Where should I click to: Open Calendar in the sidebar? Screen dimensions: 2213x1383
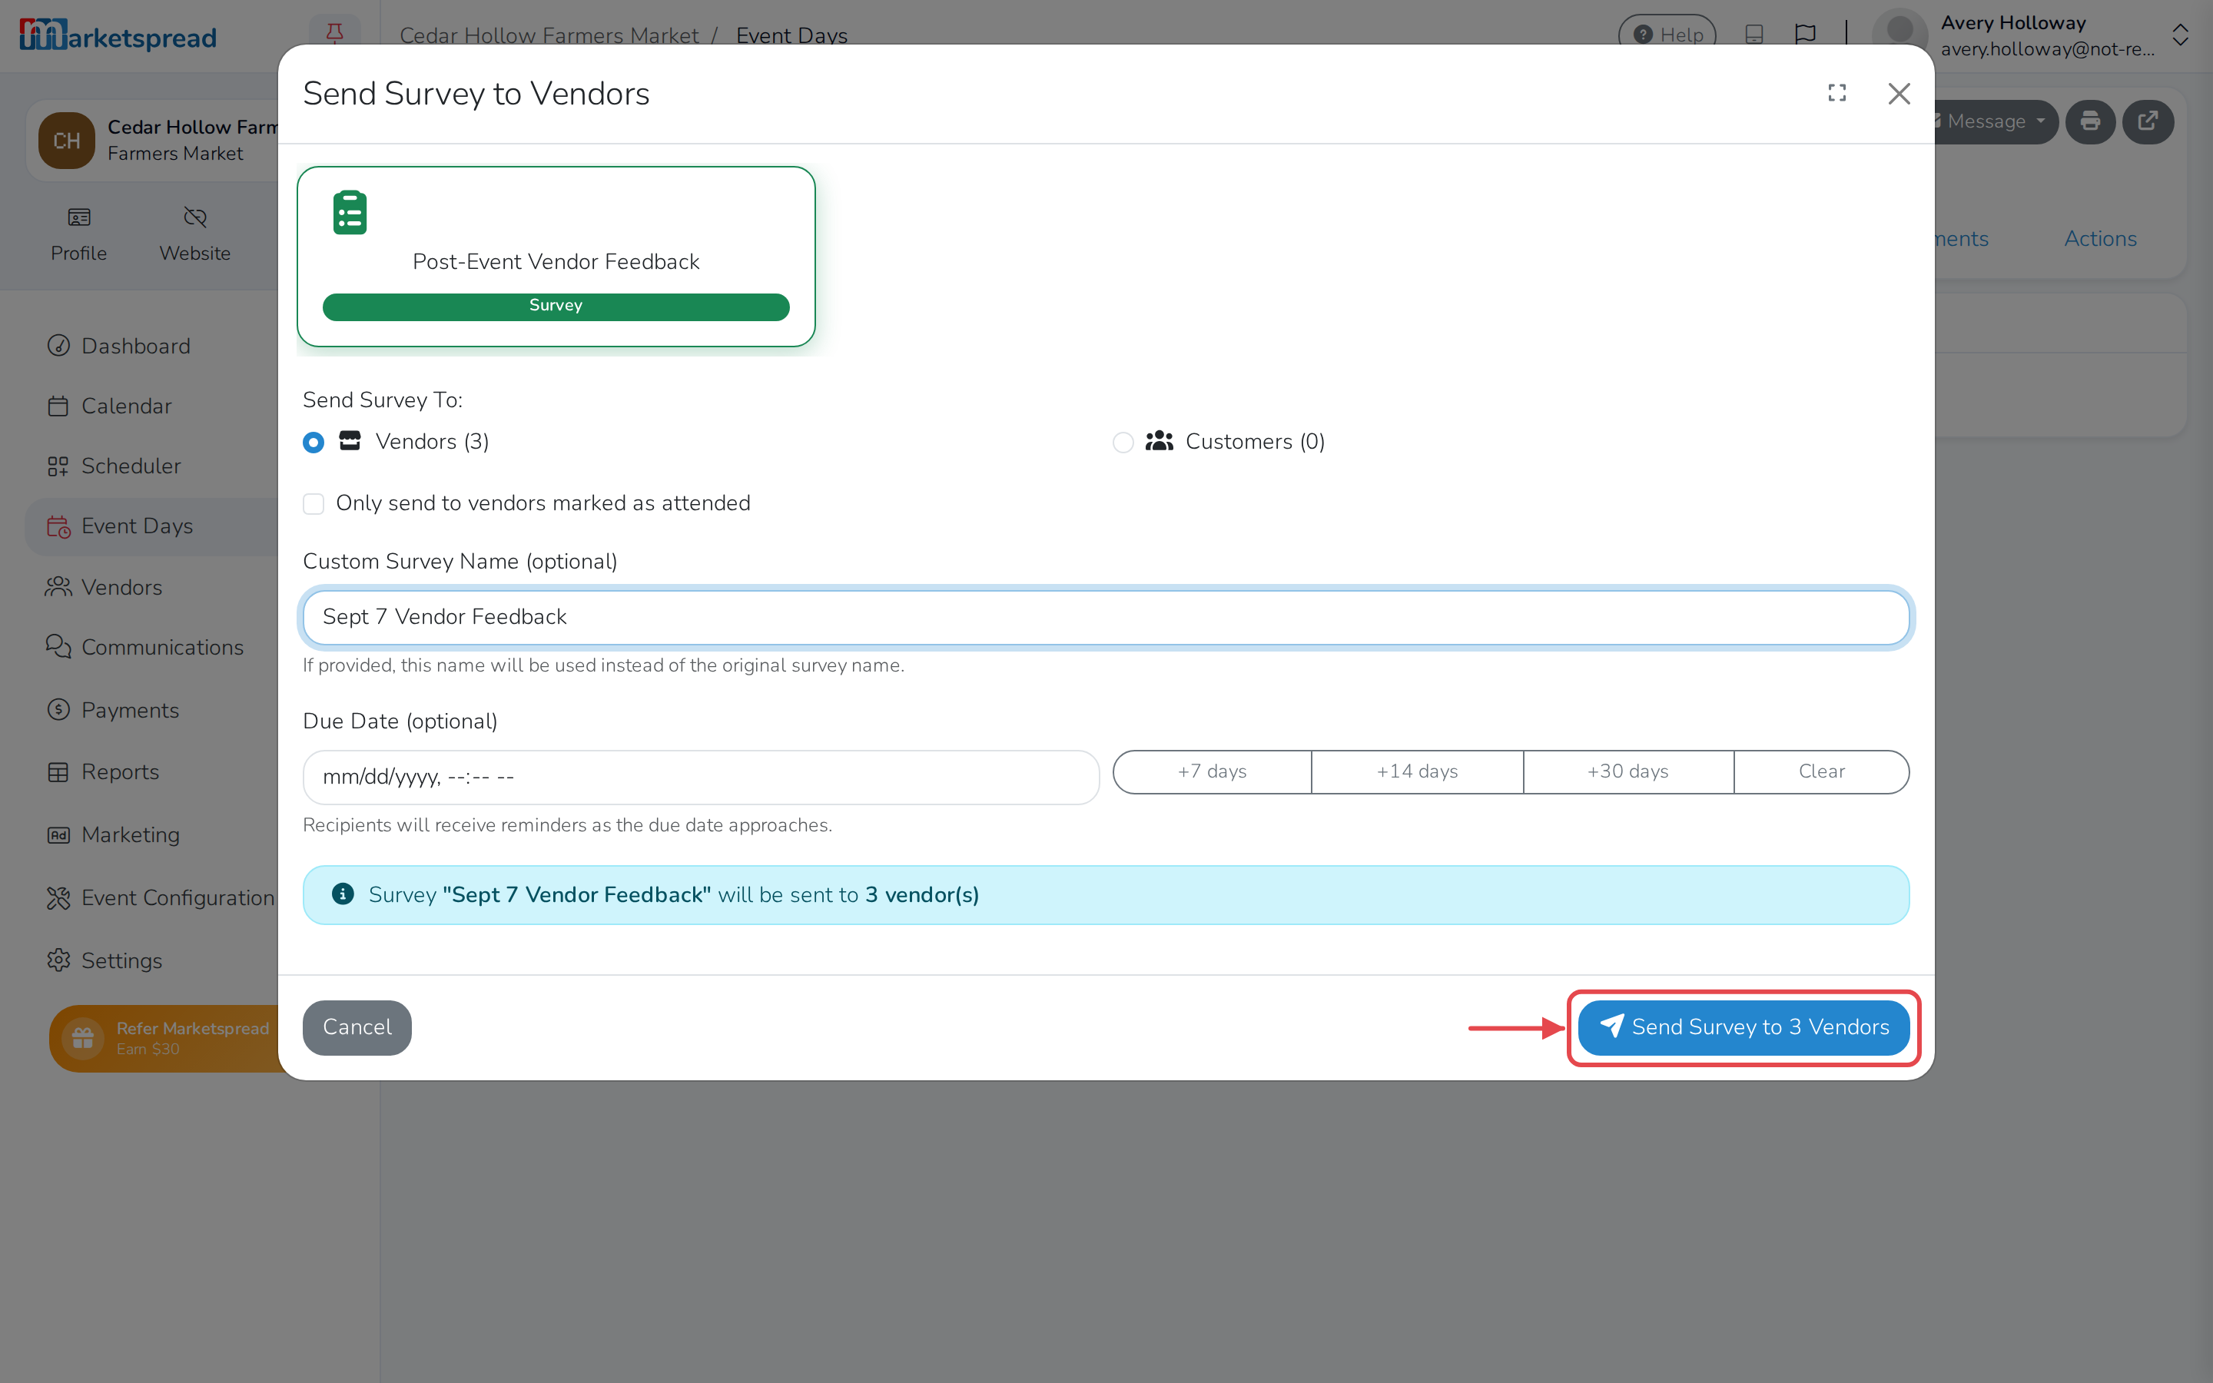click(126, 406)
